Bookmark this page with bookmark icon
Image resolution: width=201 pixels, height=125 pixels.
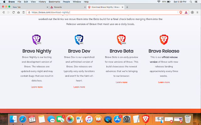(24, 12)
